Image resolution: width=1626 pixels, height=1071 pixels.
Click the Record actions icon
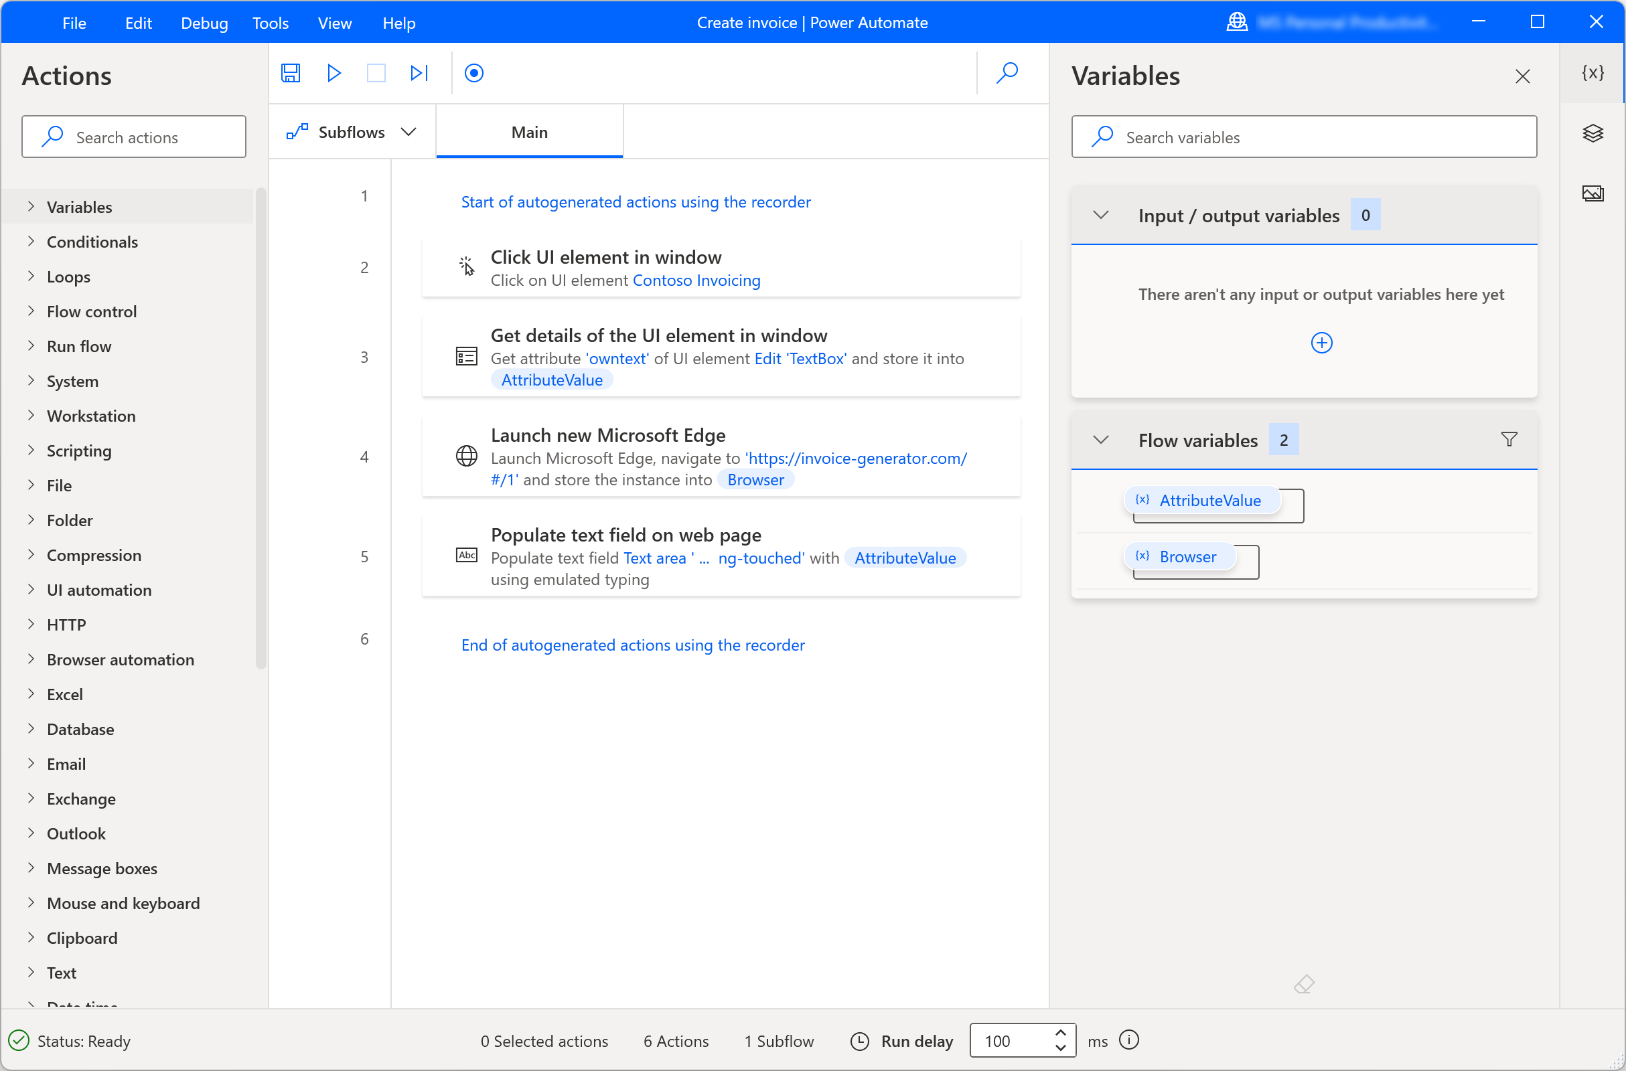click(476, 73)
